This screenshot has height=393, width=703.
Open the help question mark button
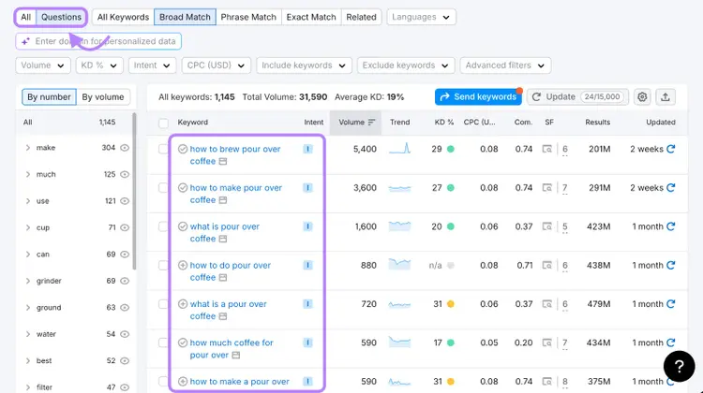point(680,366)
